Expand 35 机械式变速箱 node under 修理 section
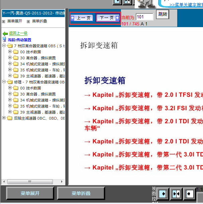 [10, 106]
